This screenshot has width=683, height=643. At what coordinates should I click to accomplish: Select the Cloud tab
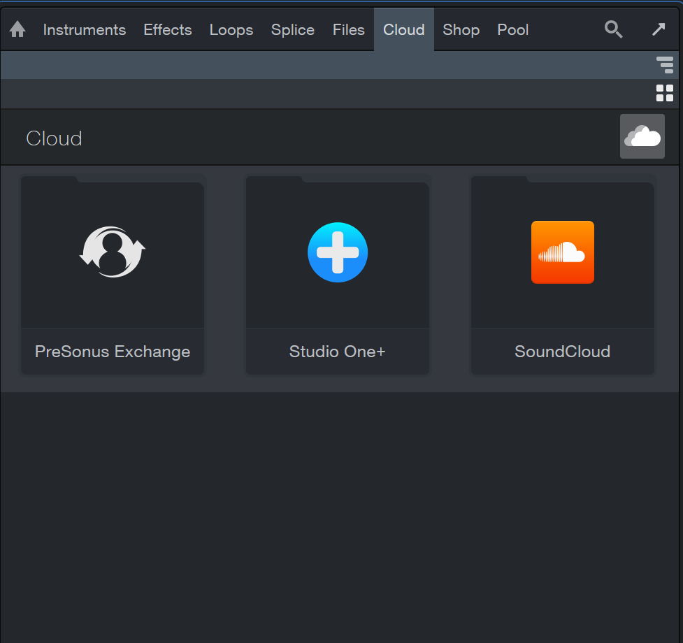coord(404,29)
